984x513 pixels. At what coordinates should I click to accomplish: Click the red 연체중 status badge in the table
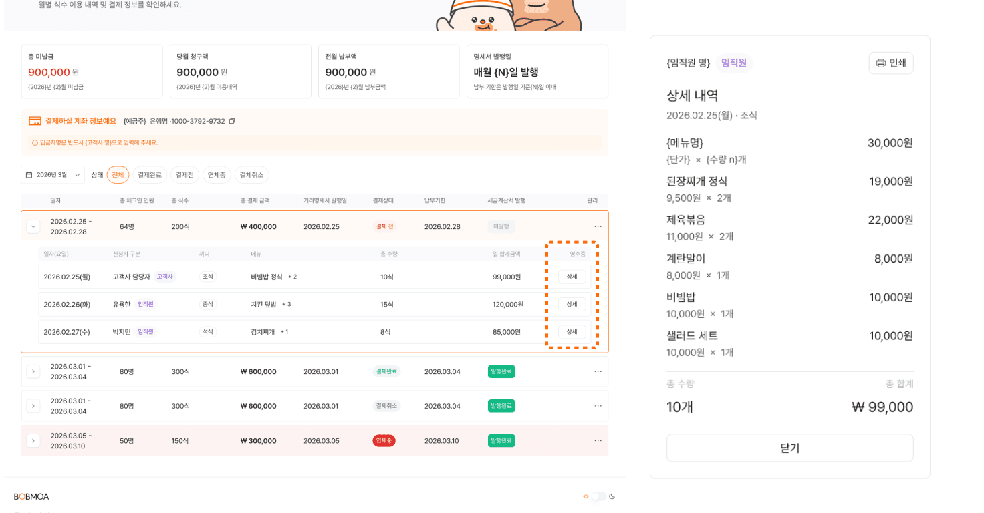point(384,441)
